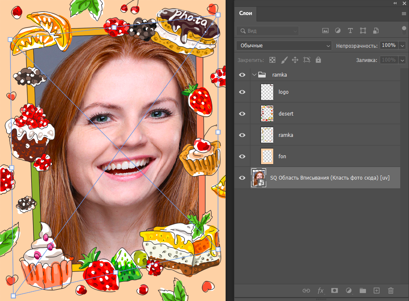The image size is (409, 301).
Task: Open the opacity Непрозрачность dropdown arrow
Action: (402, 45)
